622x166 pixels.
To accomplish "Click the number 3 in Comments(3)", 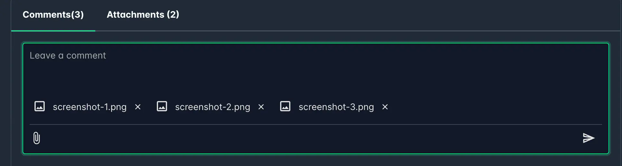I will point(77,15).
